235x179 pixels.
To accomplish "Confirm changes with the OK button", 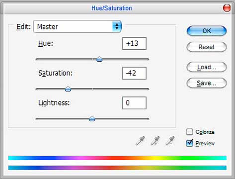I will pyautogui.click(x=207, y=31).
